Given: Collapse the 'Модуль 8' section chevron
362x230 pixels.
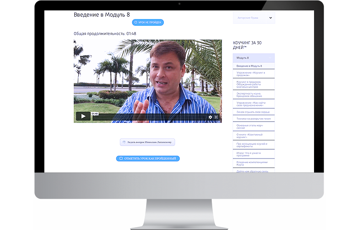Looking at the screenshot, I should [270, 58].
